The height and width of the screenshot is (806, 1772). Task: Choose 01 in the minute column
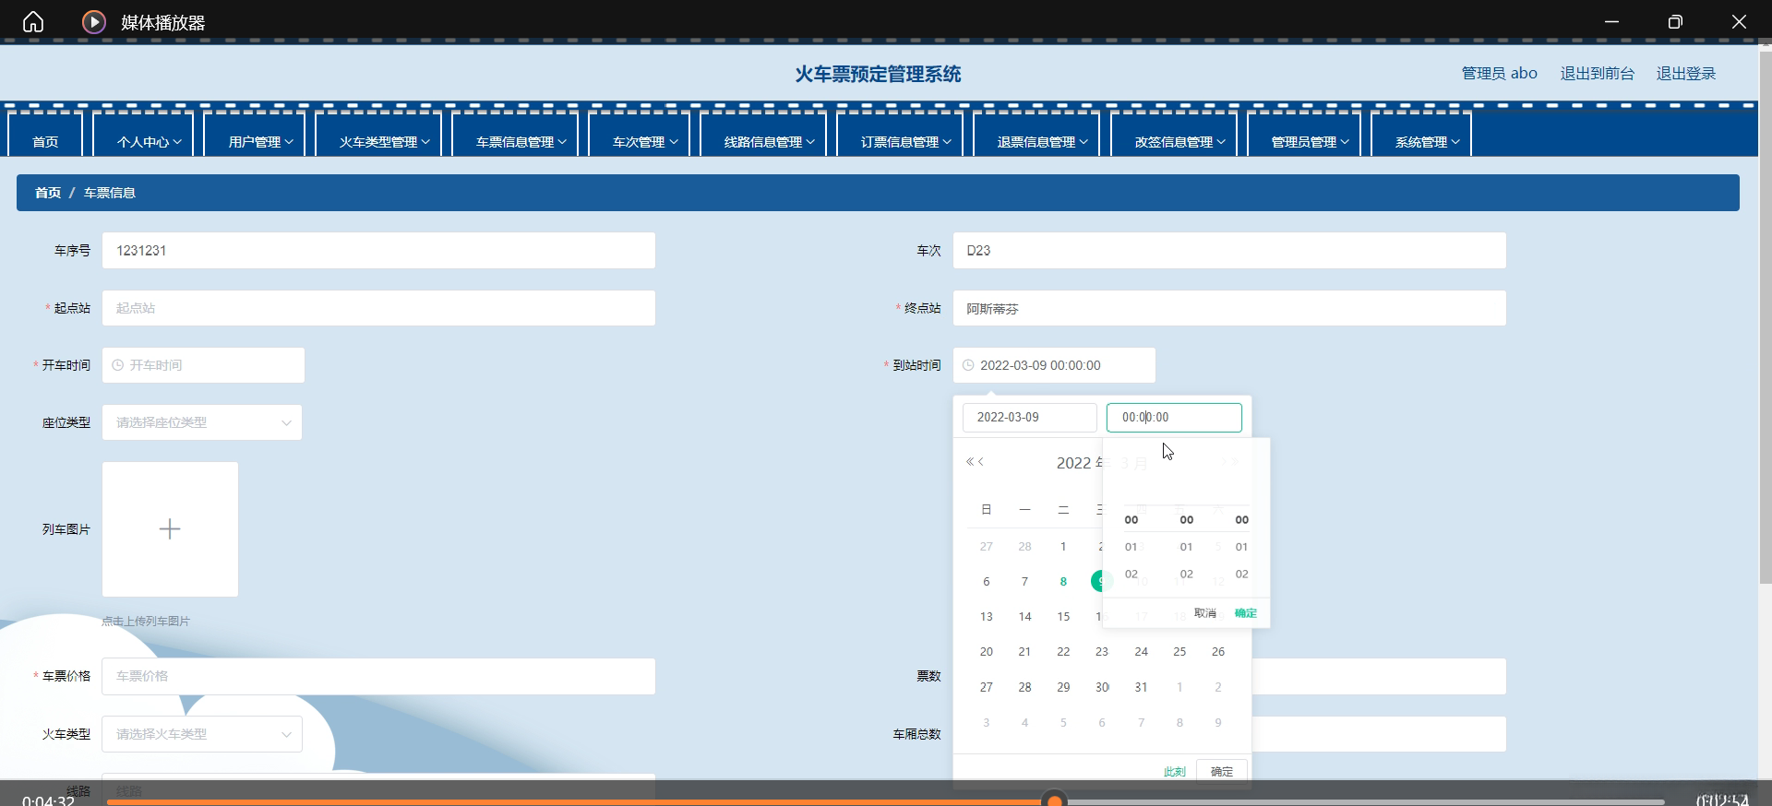(1187, 547)
